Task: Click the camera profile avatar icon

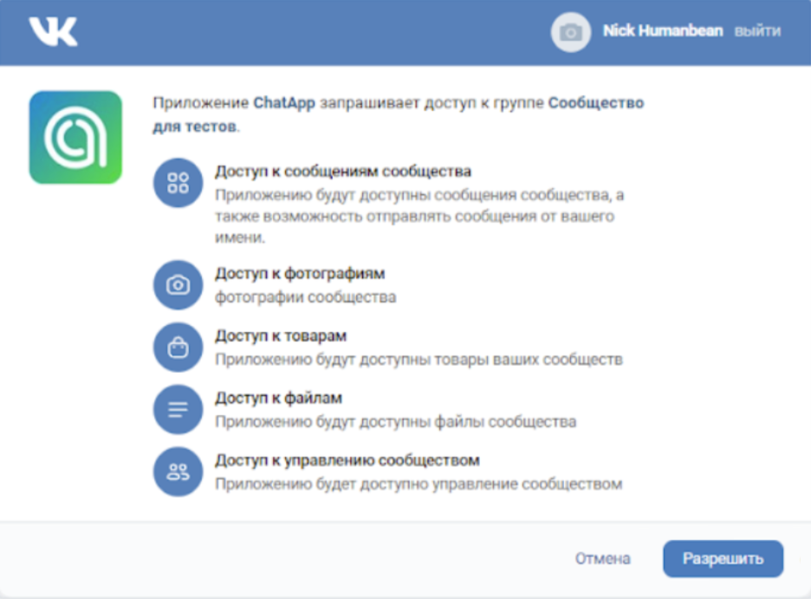Action: (x=571, y=32)
